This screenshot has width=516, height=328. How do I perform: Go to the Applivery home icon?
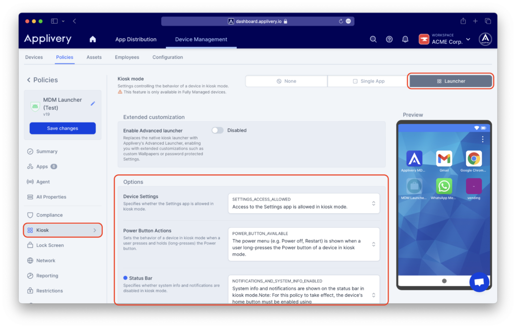(x=93, y=39)
